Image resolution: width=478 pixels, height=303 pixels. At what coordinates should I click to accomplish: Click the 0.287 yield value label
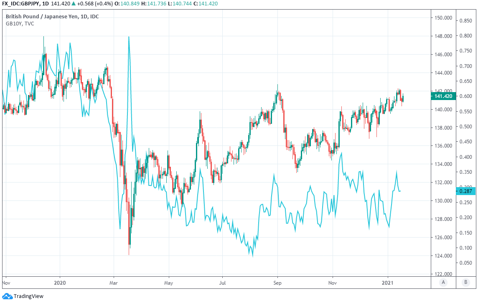pyautogui.click(x=465, y=191)
